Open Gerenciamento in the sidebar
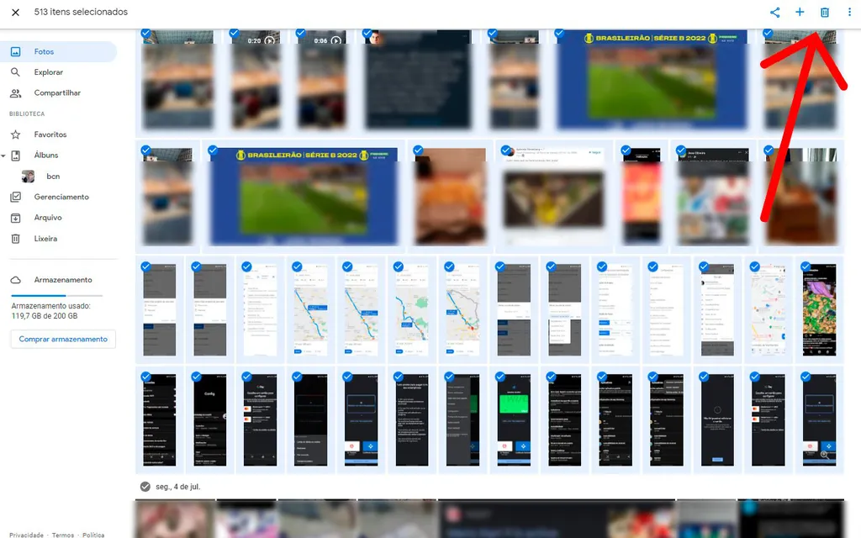Viewport: 861px width, 538px height. [x=61, y=197]
